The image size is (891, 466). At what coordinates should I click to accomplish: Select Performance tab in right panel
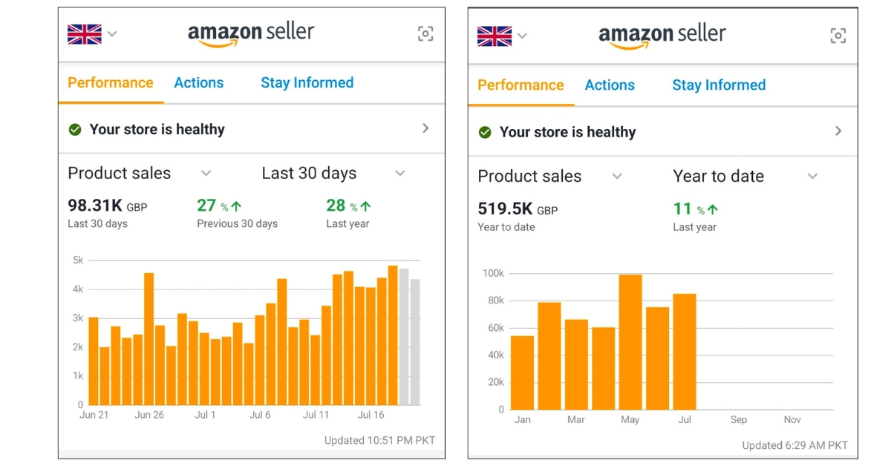pyautogui.click(x=520, y=85)
